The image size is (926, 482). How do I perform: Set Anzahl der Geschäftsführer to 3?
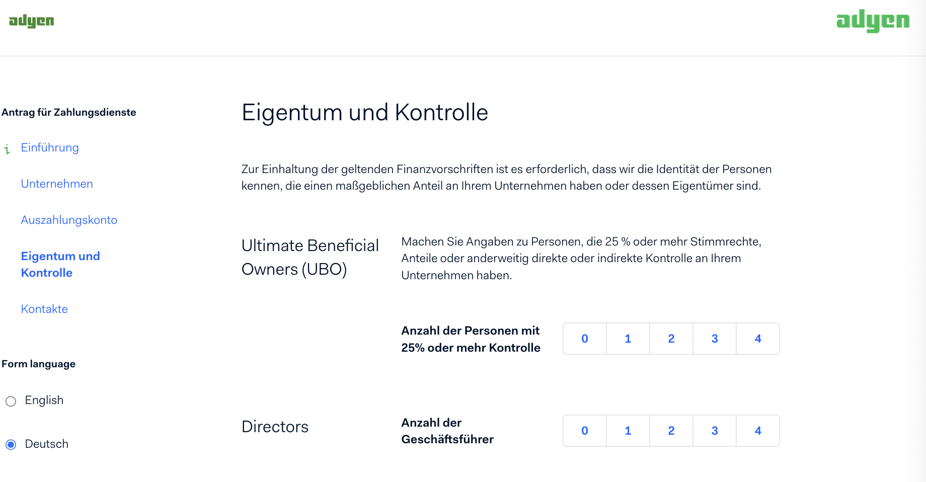pos(715,431)
